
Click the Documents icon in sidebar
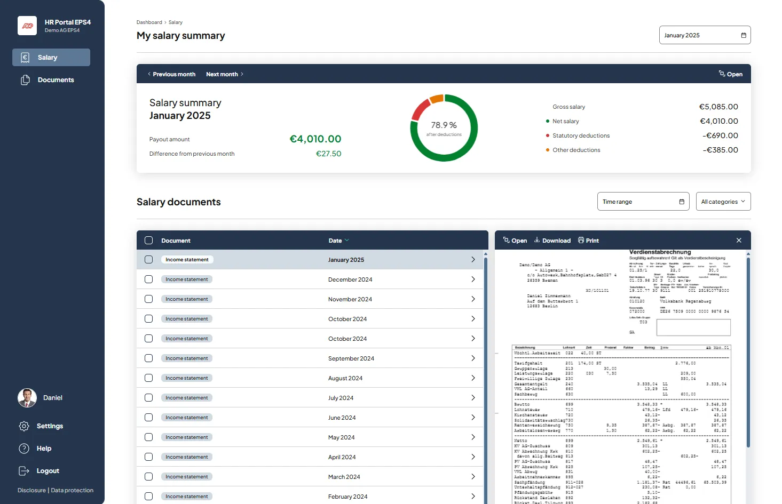click(x=25, y=80)
